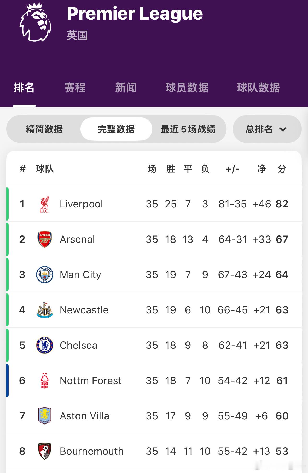Tap the Aston Villa club crest
This screenshot has height=473, width=308.
point(45,416)
